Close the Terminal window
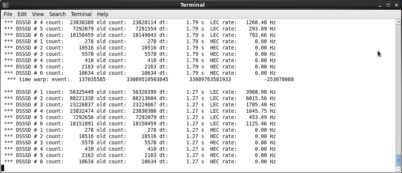 click(396, 5)
